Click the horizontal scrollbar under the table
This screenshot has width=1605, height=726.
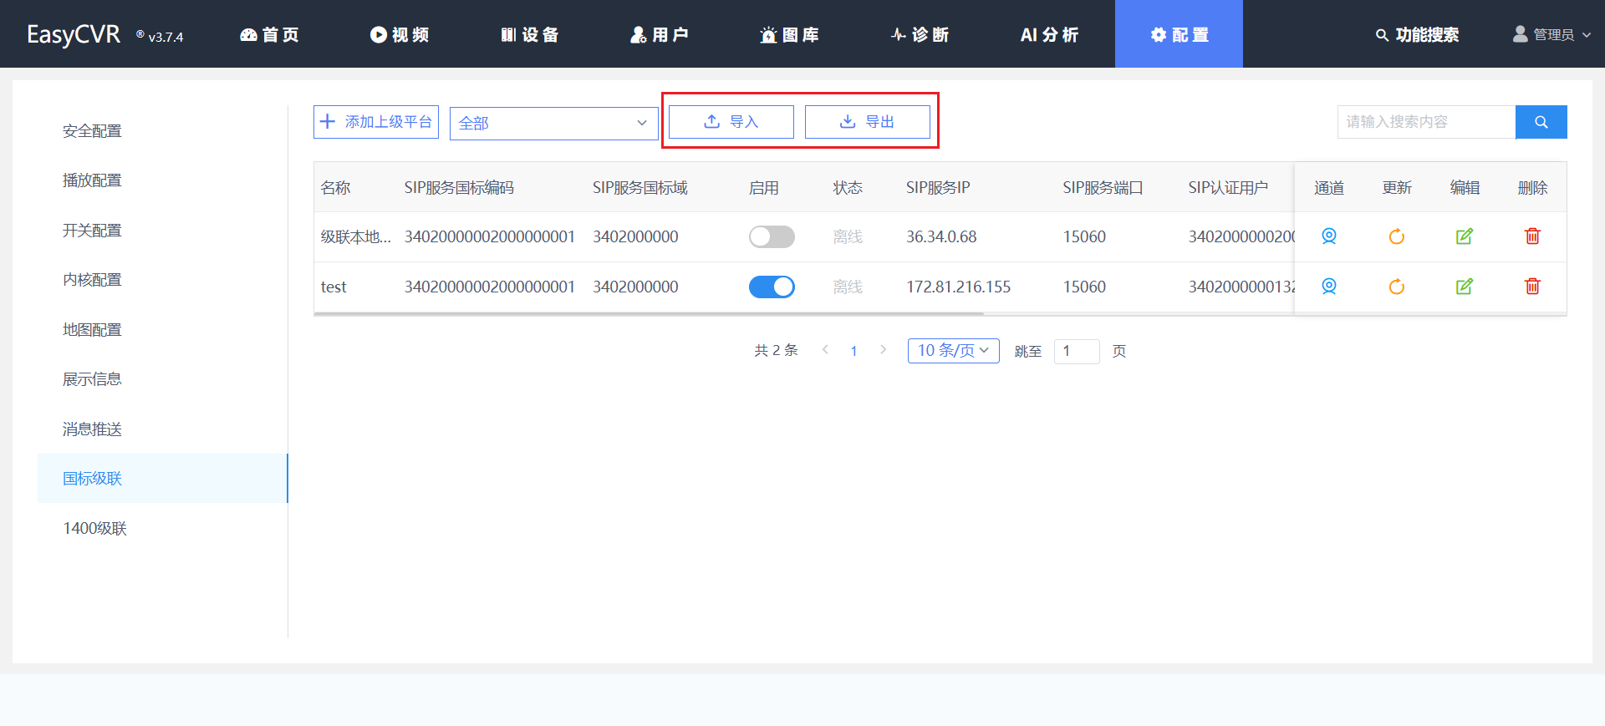649,314
